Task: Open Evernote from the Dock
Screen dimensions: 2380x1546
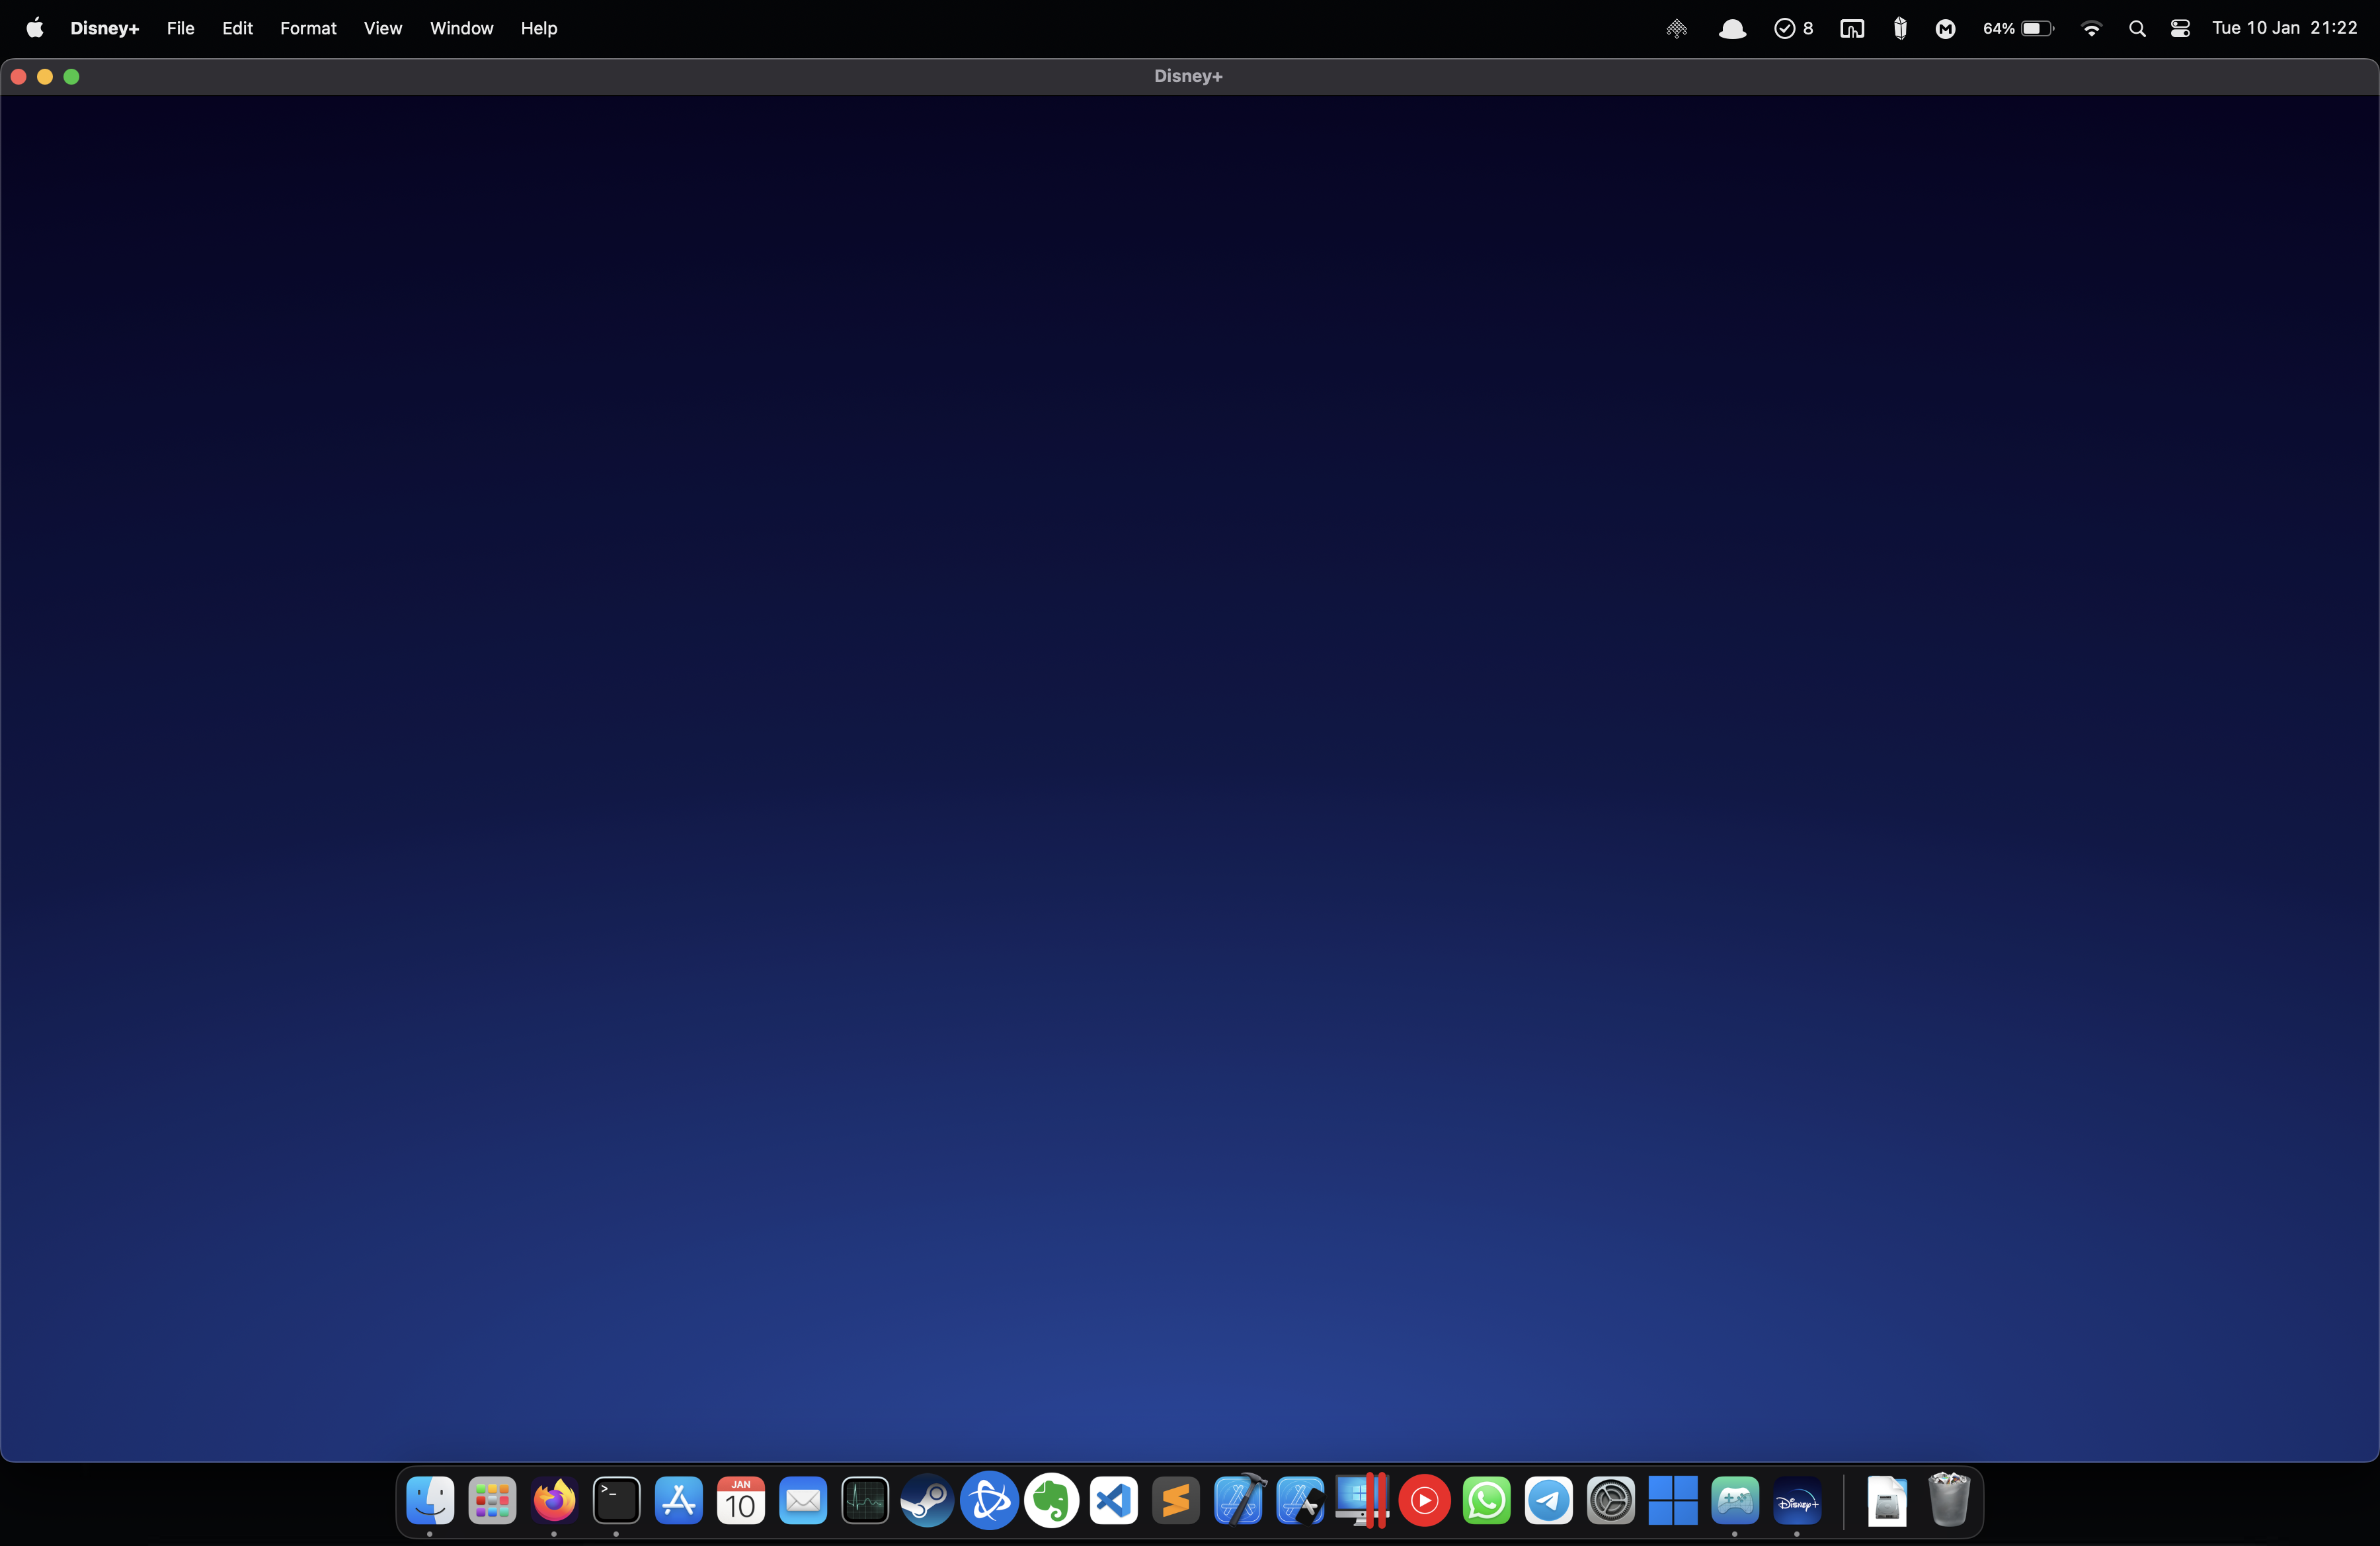Action: 1051,1501
